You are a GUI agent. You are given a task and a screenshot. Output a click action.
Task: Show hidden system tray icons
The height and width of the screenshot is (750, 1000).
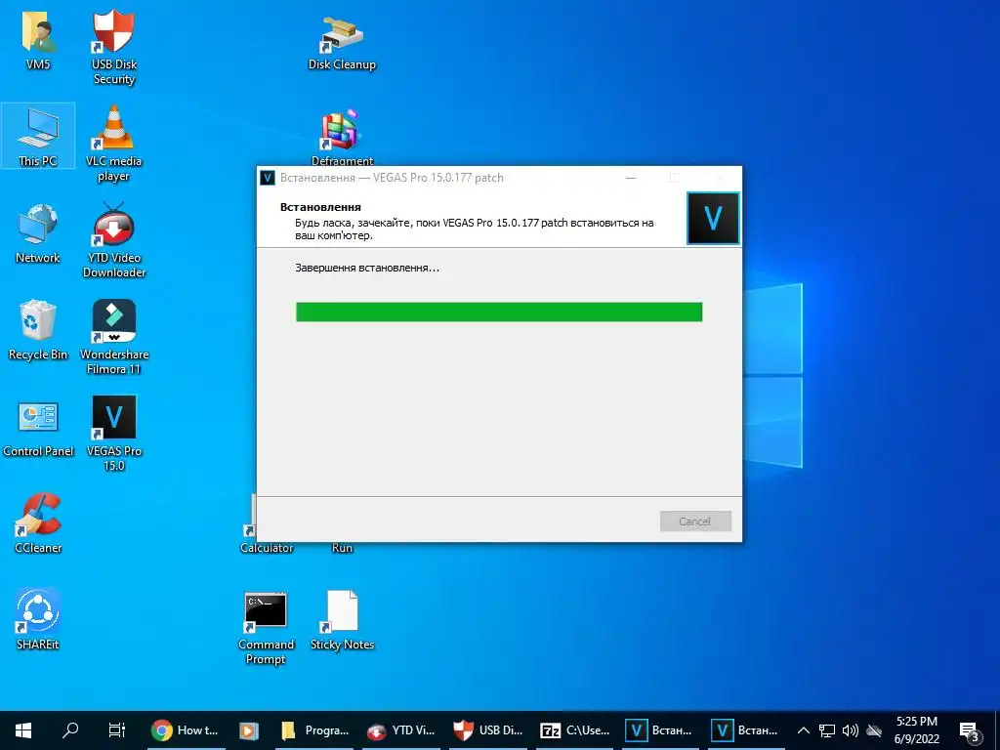click(804, 730)
